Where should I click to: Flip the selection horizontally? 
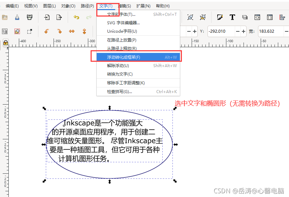click(x=72, y=31)
